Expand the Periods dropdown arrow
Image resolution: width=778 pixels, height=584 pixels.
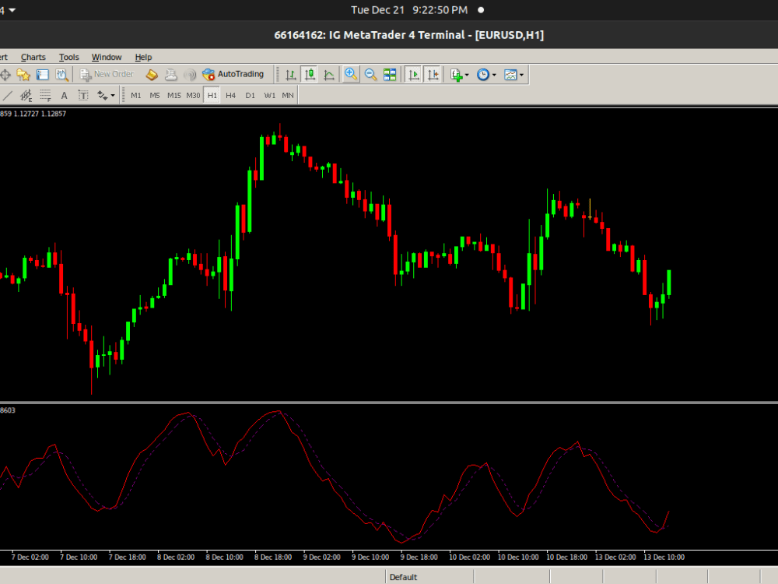point(494,75)
